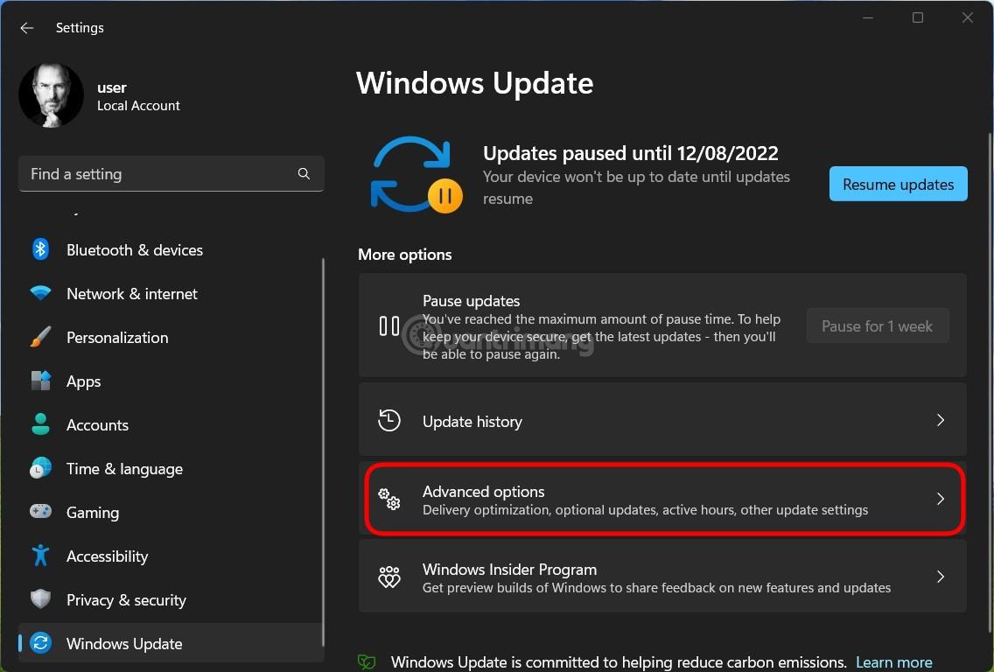Minimize the Settings window
994x672 pixels.
868,17
